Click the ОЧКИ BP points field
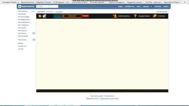 71,16
